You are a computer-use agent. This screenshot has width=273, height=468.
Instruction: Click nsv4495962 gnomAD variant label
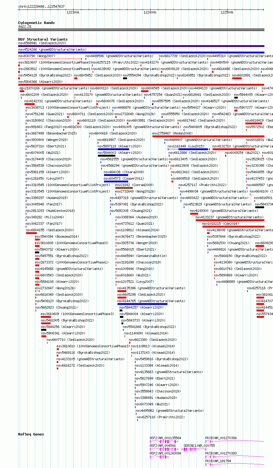pos(169,411)
